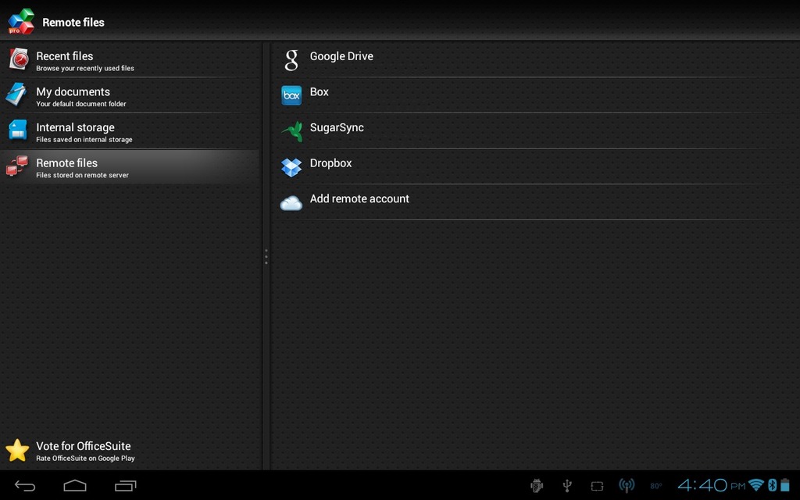Tap Vote for OfficeSuite
Image resolution: width=800 pixels, height=500 pixels.
coord(130,451)
